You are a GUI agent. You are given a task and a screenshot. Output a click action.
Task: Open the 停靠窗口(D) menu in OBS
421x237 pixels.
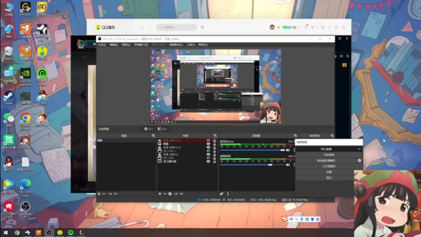pyautogui.click(x=141, y=45)
